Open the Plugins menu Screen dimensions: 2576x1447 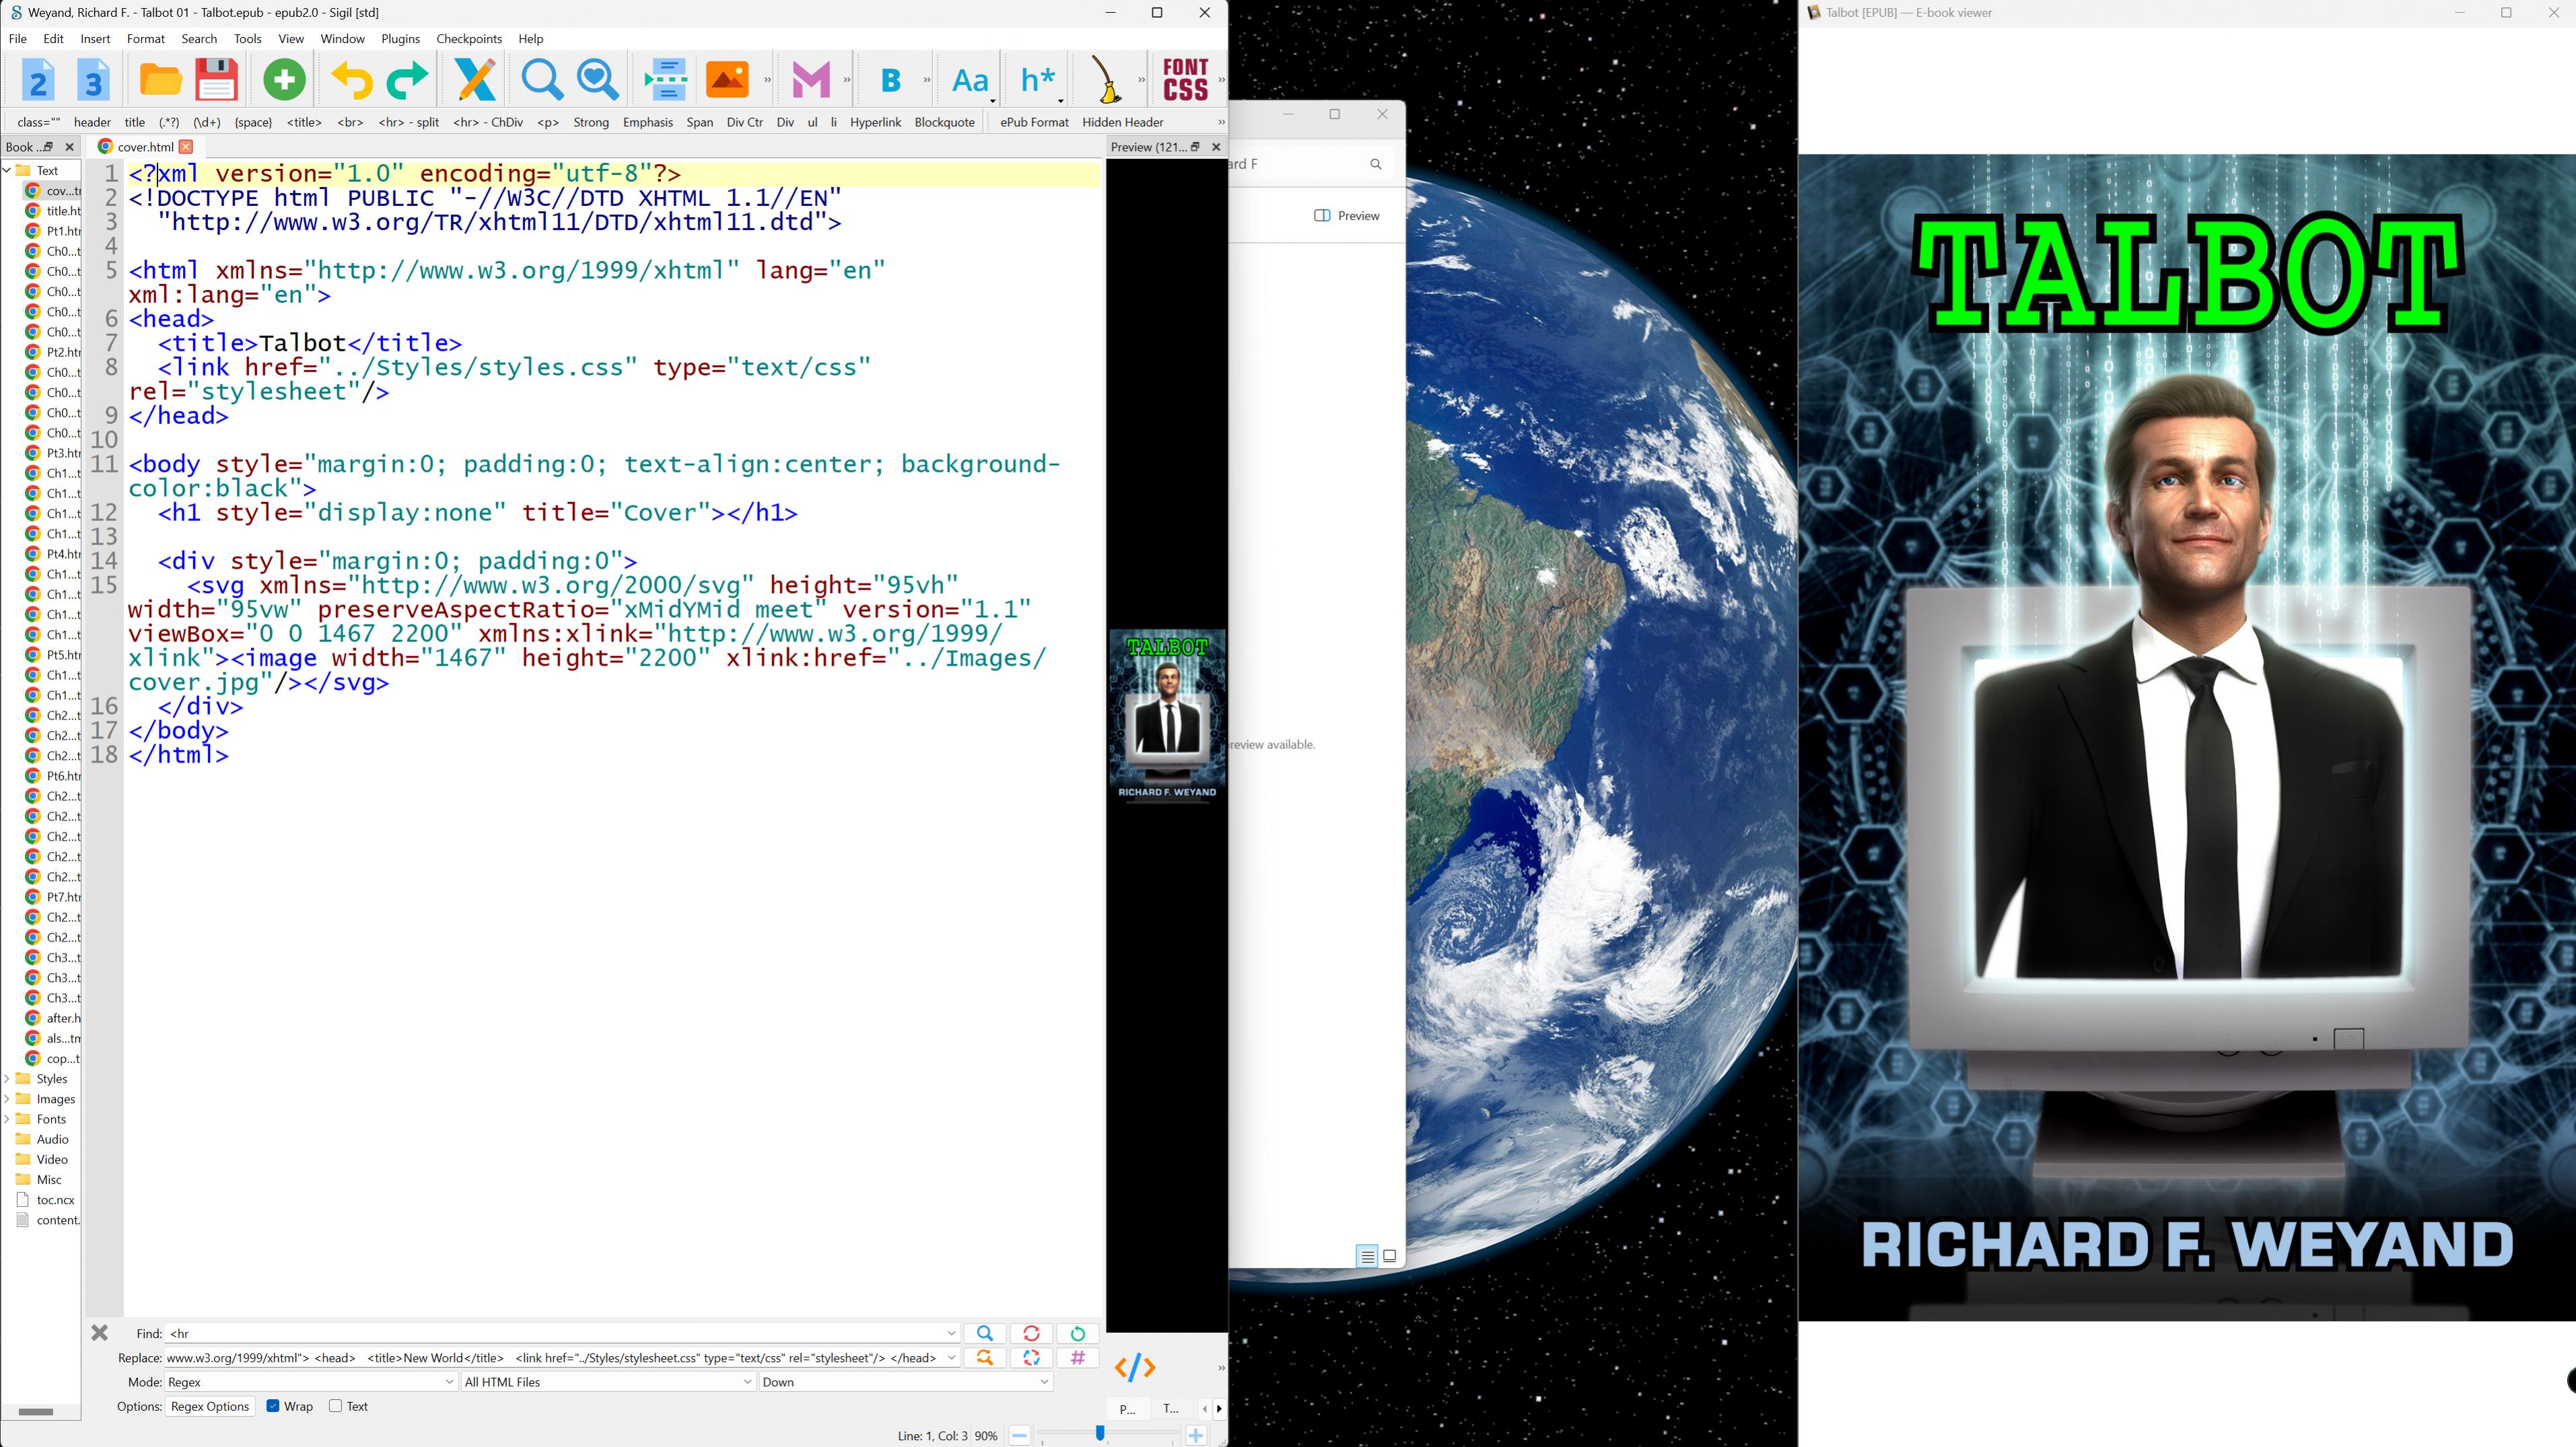coord(400,39)
